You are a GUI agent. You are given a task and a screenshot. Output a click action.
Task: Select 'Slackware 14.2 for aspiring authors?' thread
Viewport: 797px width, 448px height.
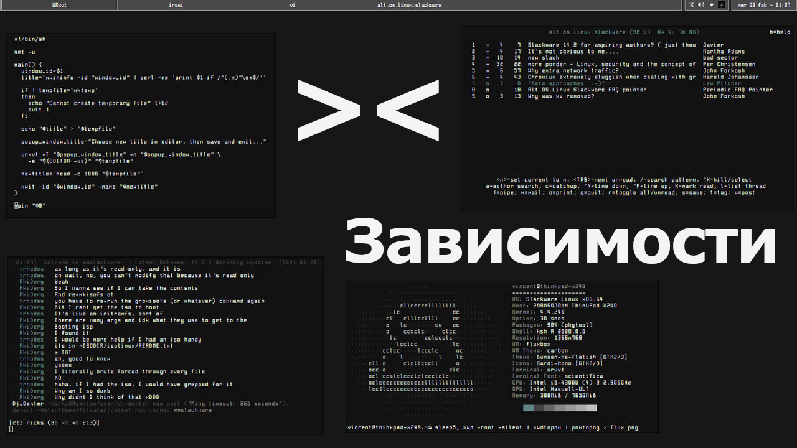coord(611,45)
